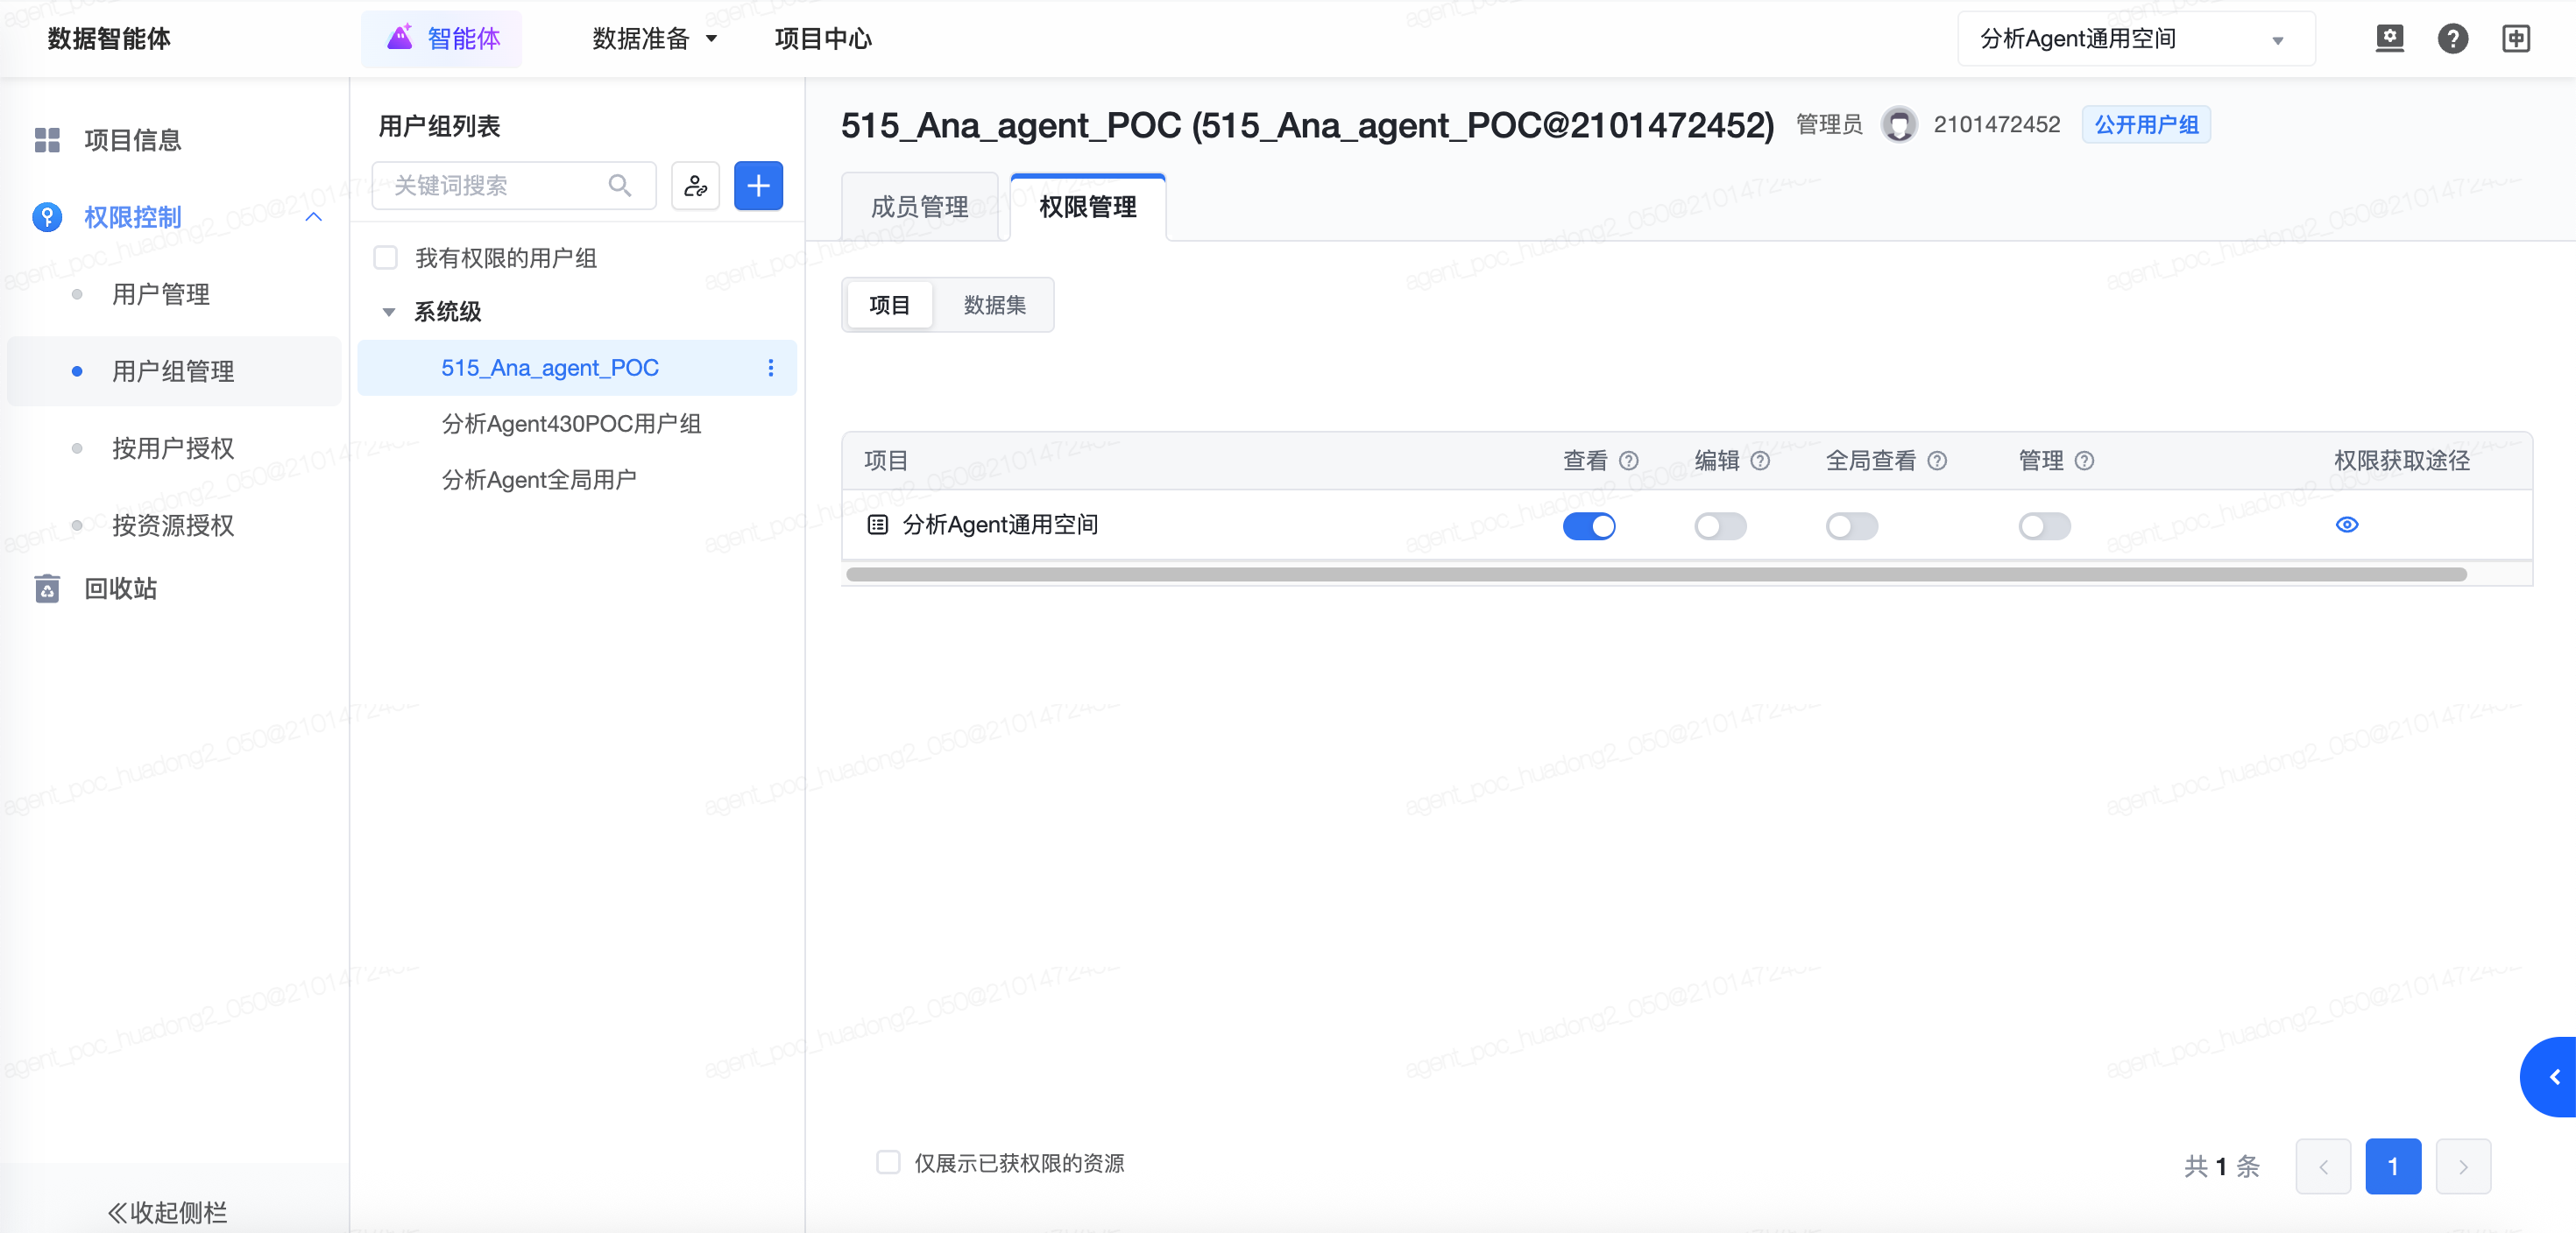Viewport: 2576px width, 1233px height.
Task: Click the 查看 column help icon
Action: pyautogui.click(x=1629, y=461)
